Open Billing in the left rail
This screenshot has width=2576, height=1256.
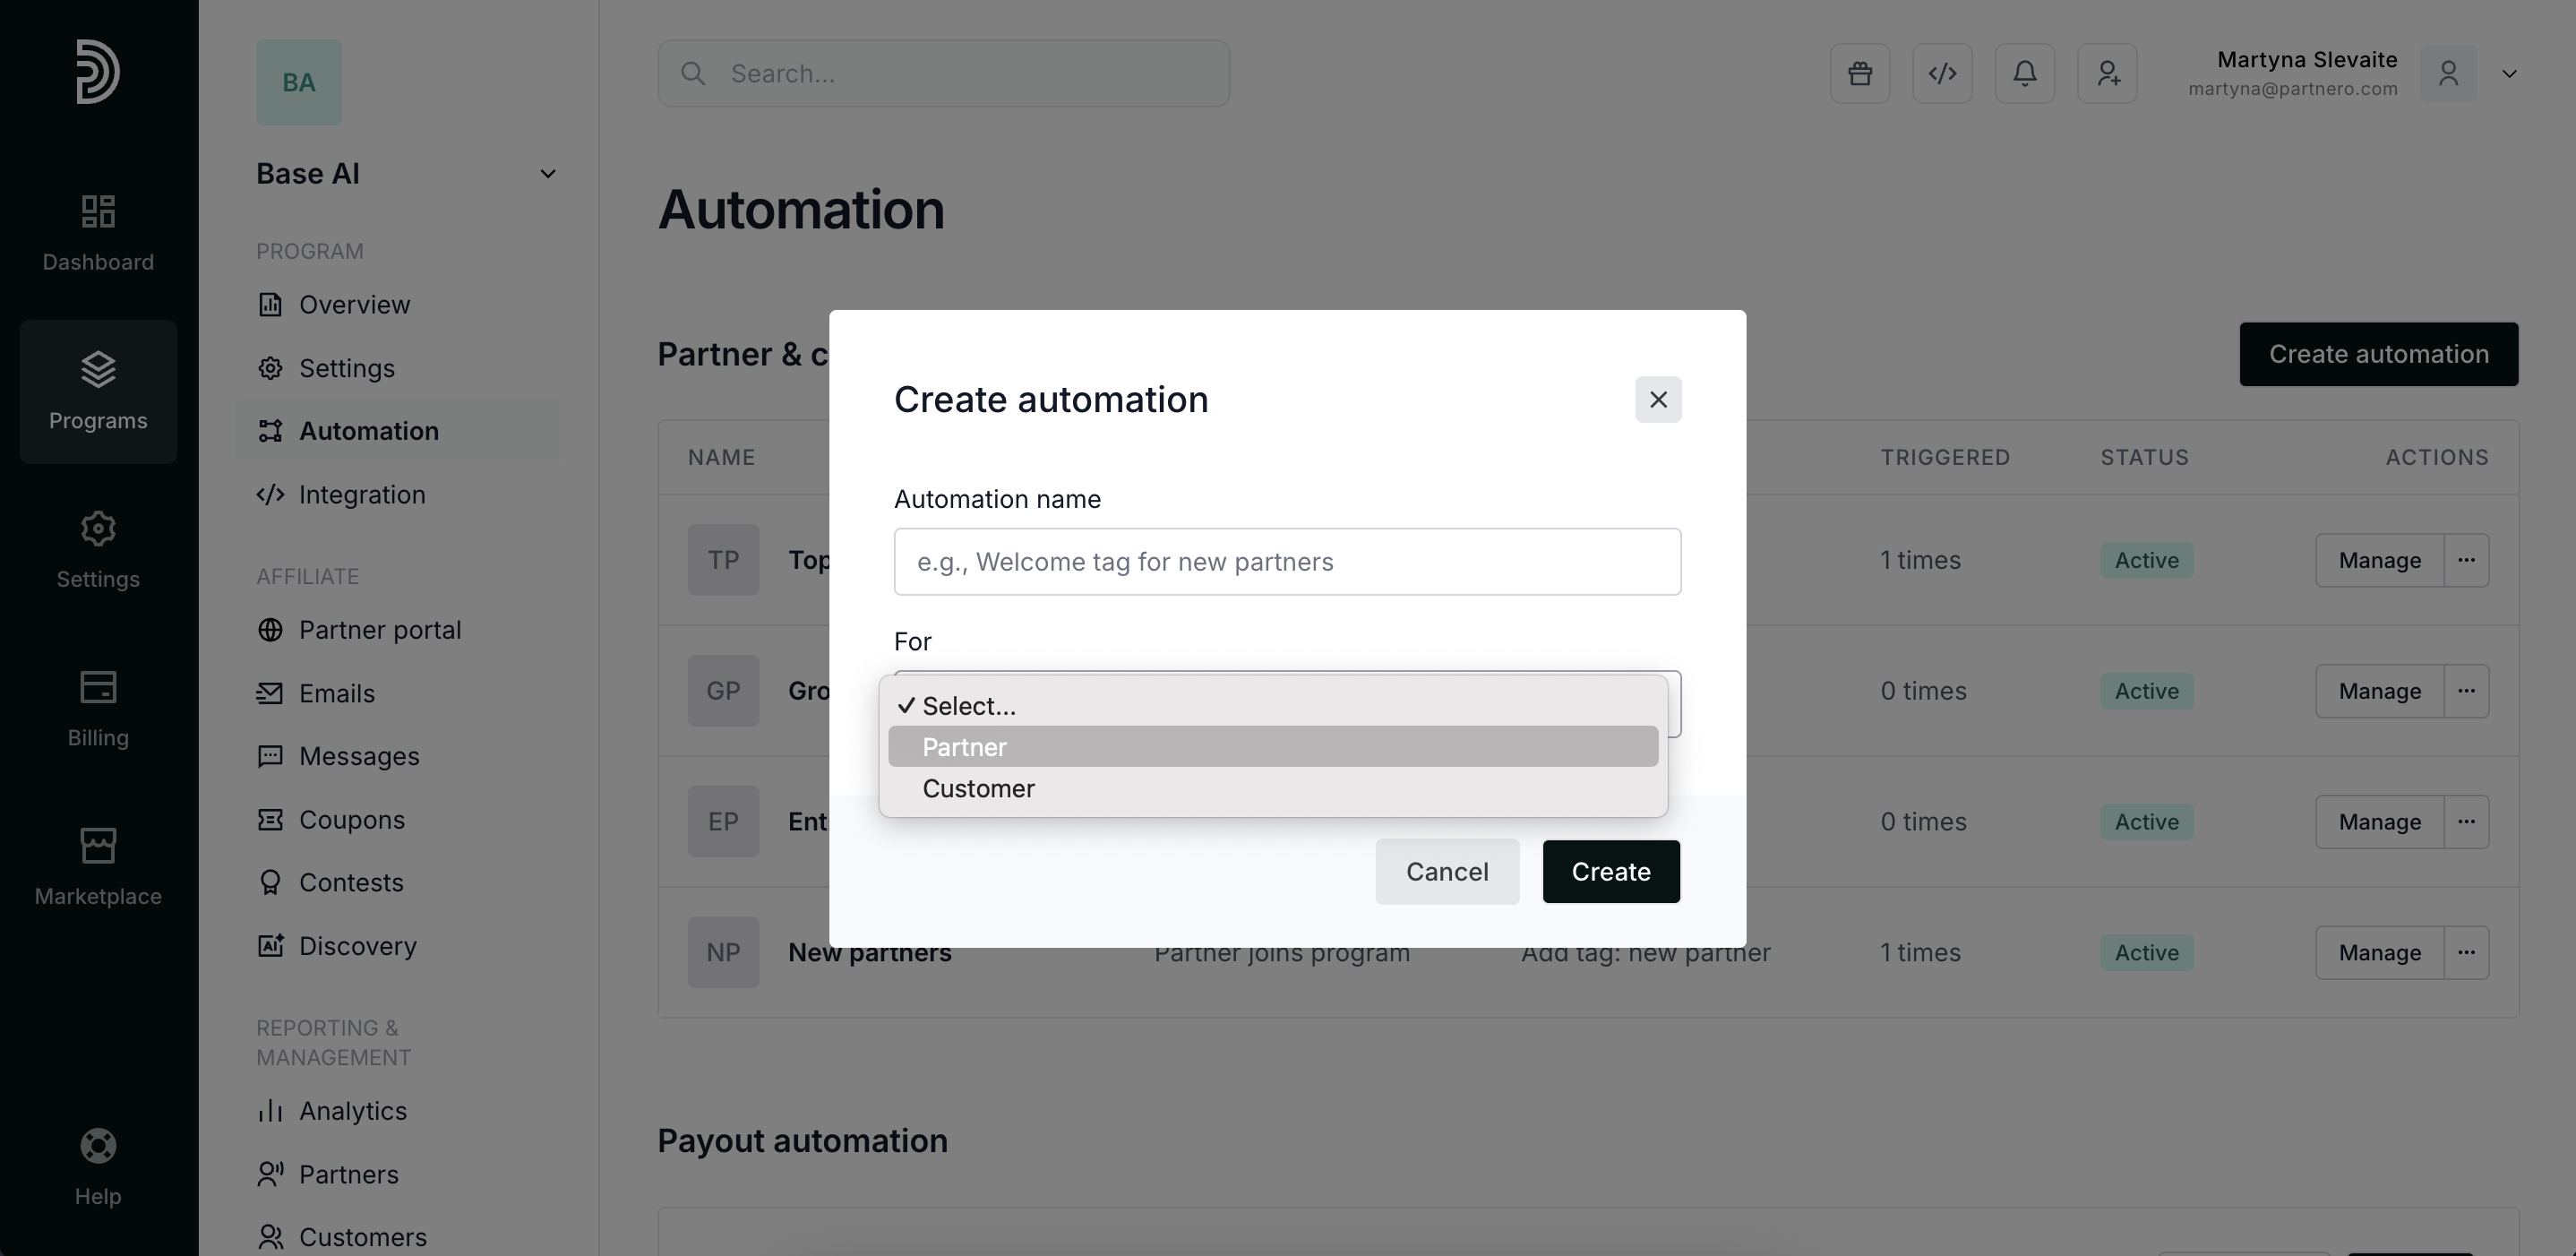pyautogui.click(x=98, y=709)
